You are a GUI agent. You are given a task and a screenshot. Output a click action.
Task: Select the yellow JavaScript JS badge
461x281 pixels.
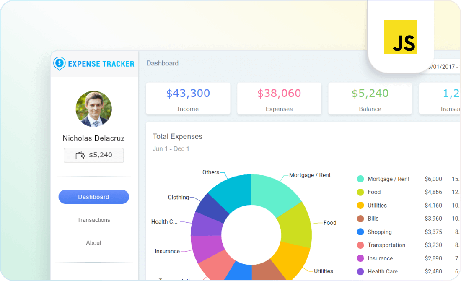401,37
